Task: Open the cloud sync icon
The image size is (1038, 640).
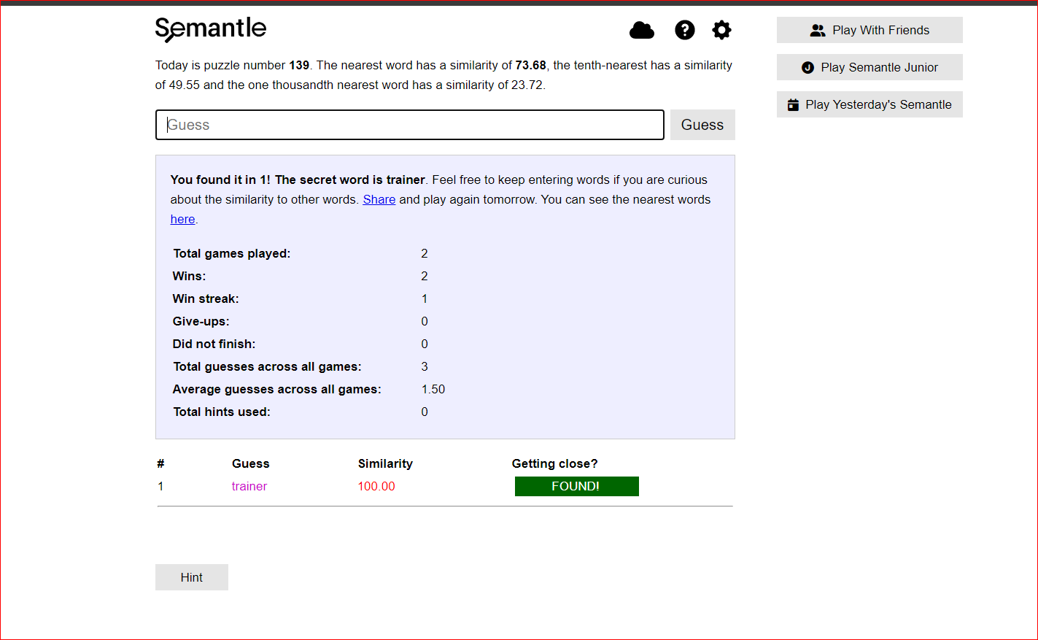Action: [x=642, y=30]
